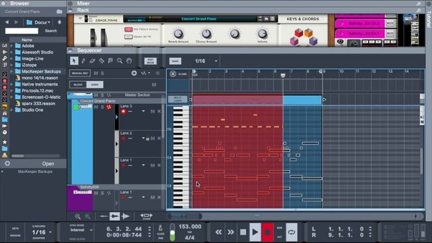Open the snap value 1/16 dropdown
This screenshot has height=243, width=432.
[216, 61]
